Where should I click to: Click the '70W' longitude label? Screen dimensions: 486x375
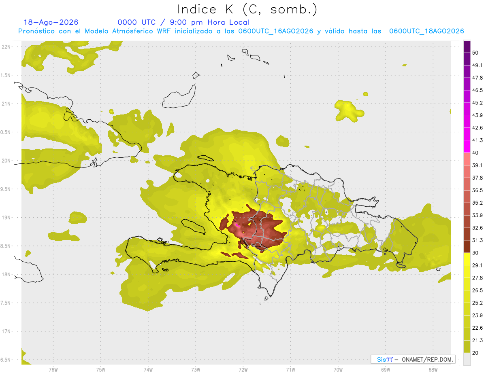[338, 370]
